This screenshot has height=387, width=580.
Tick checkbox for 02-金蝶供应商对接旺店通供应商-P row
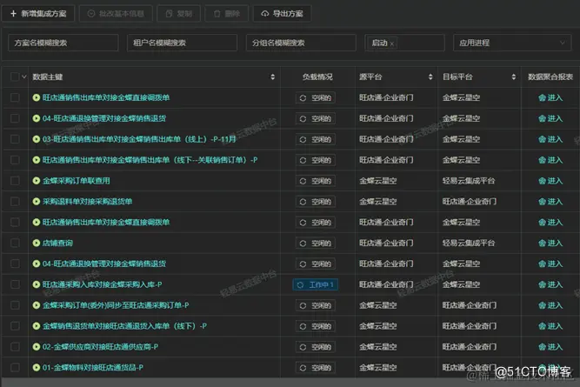(15, 347)
